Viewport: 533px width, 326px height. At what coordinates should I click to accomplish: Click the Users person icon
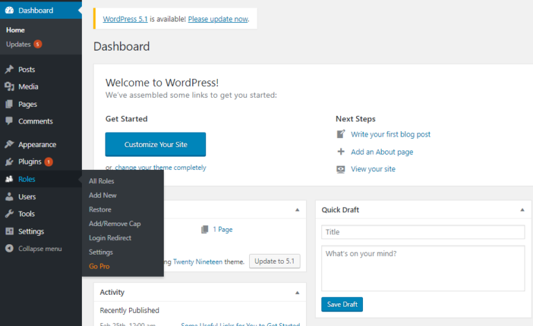(9, 196)
